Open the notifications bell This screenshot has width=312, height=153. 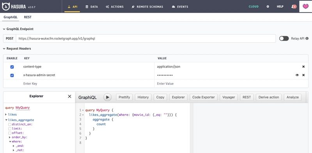(x=294, y=7)
